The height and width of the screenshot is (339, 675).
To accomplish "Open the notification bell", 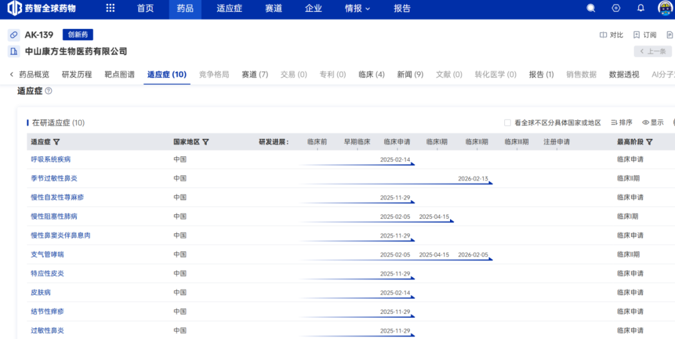I will [641, 8].
